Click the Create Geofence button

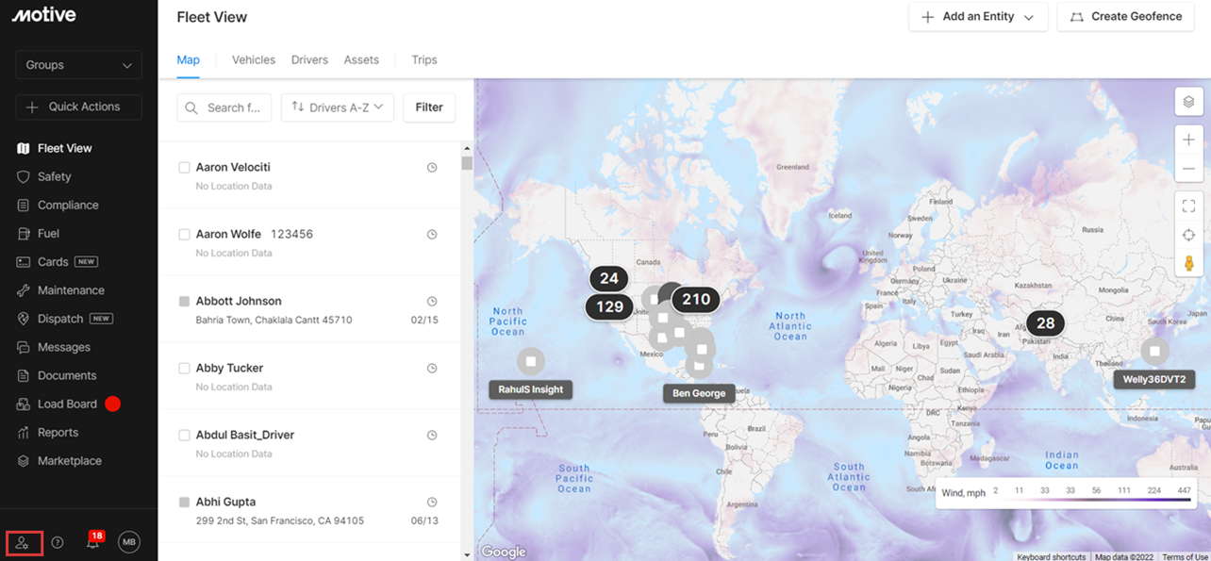1125,17
